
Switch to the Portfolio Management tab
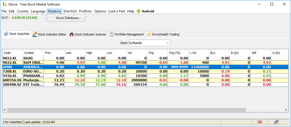[126, 34]
